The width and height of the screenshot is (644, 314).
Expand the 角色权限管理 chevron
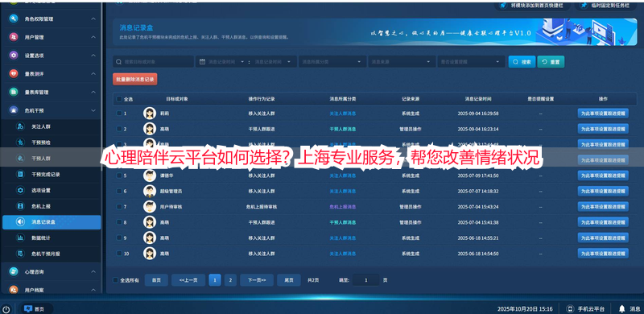click(x=93, y=19)
